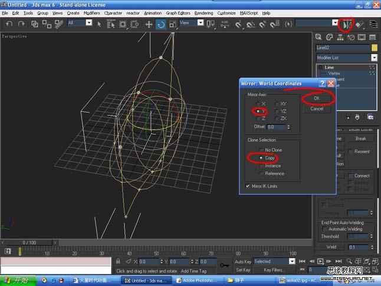Collapse the Line entry in modifier stack
This screenshot has width=381, height=286.
(x=320, y=67)
